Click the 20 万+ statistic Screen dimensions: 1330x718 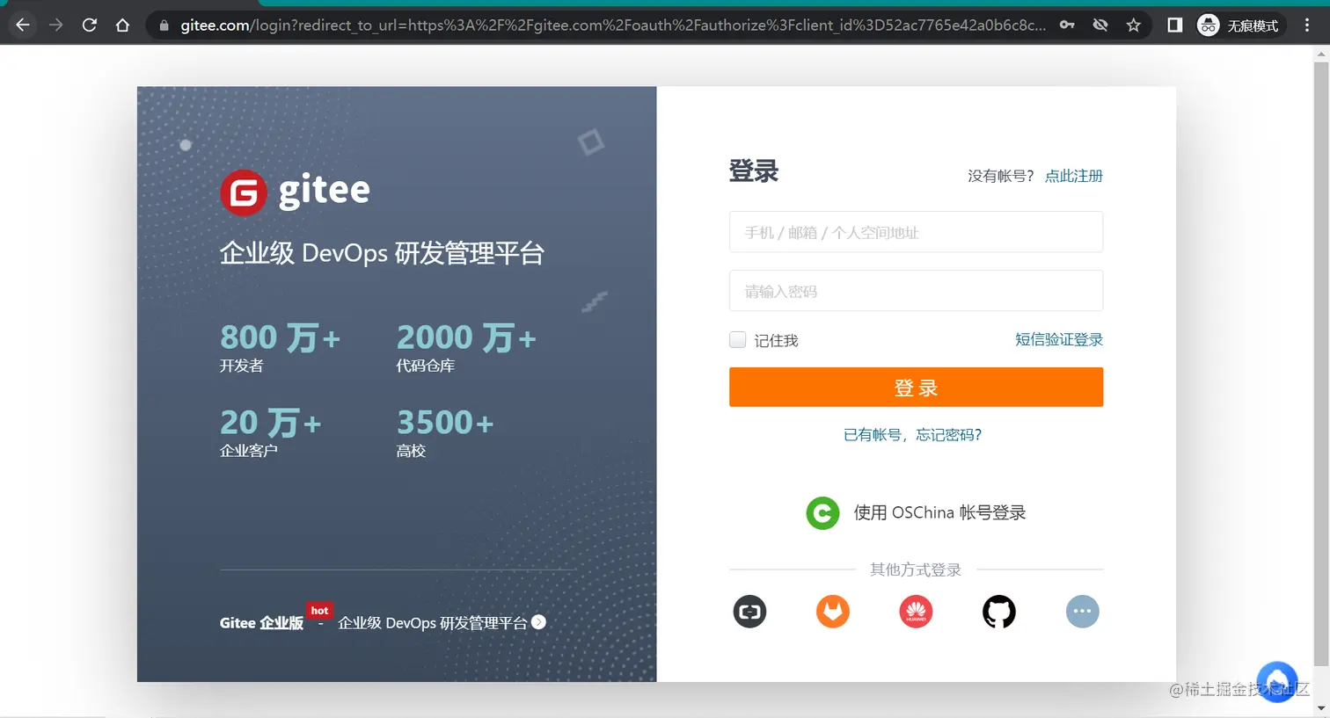click(x=271, y=423)
